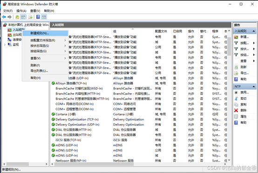This screenshot has height=173, width=258.
Task: Click the Up one level folder icon
Action: point(17,17)
